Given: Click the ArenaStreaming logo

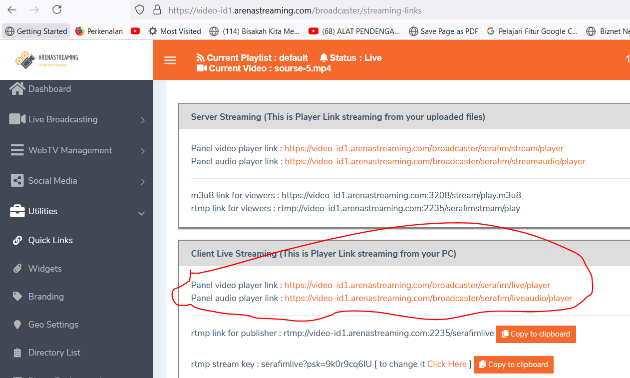Looking at the screenshot, I should 46,60.
